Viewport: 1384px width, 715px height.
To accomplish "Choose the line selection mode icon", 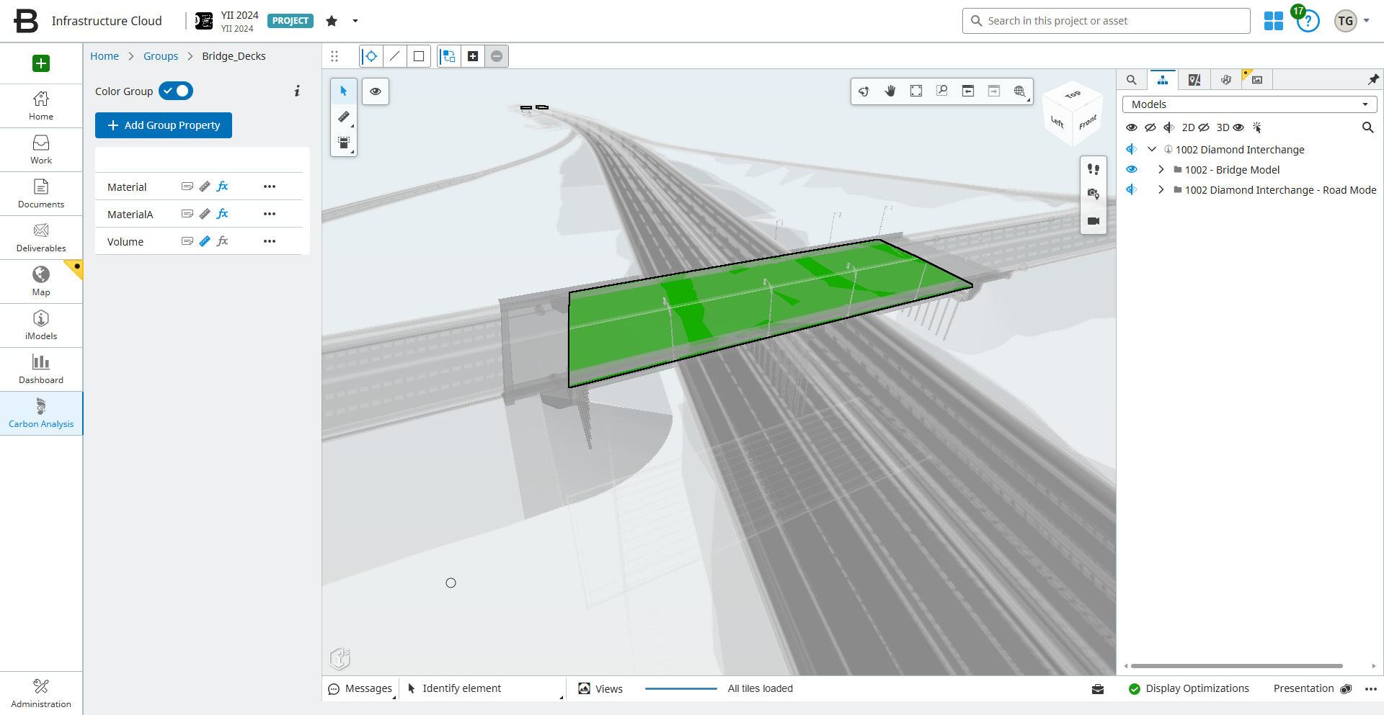I will coord(394,56).
